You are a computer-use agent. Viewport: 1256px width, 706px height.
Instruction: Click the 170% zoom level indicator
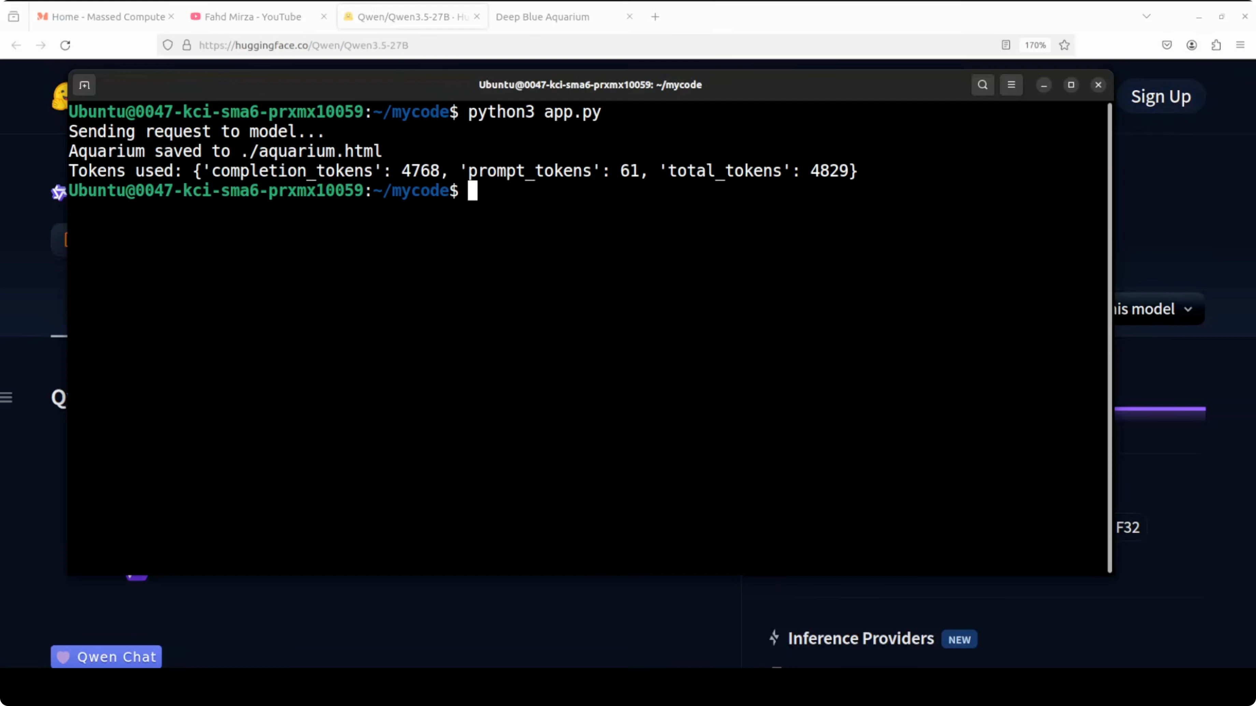pyautogui.click(x=1035, y=45)
